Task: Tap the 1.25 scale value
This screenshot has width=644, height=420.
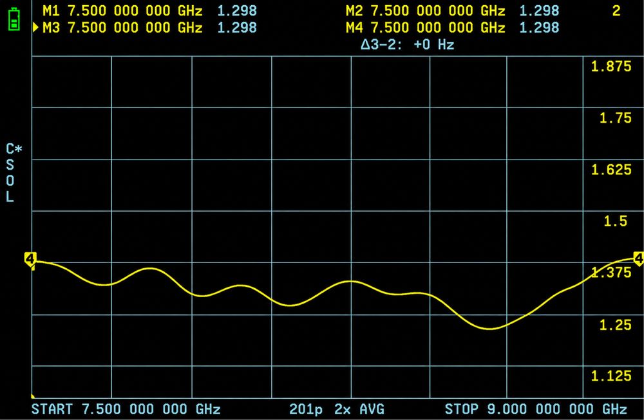Action: [615, 325]
